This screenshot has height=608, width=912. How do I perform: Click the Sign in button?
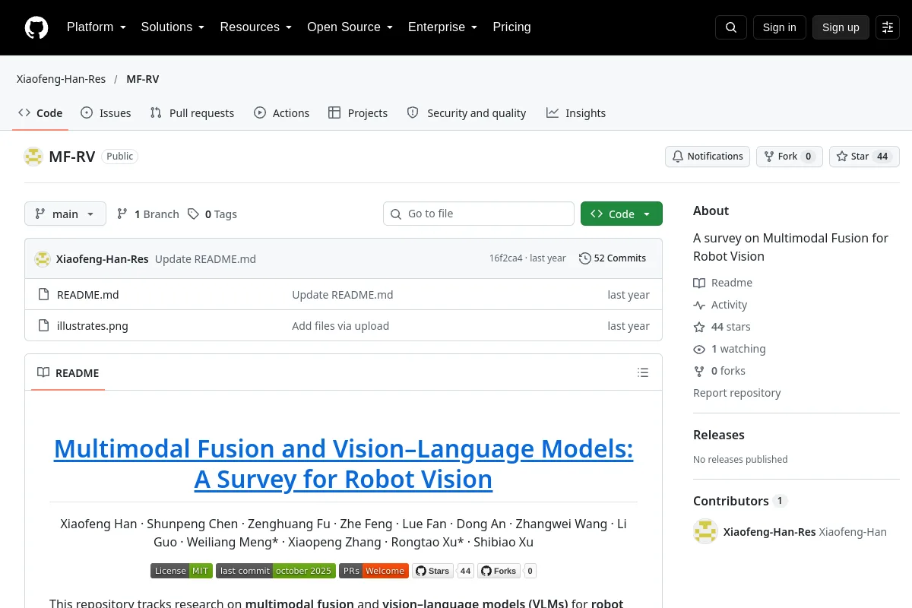click(x=780, y=27)
